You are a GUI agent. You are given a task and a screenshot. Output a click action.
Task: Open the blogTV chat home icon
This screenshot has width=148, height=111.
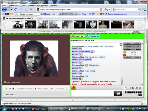tap(73, 88)
